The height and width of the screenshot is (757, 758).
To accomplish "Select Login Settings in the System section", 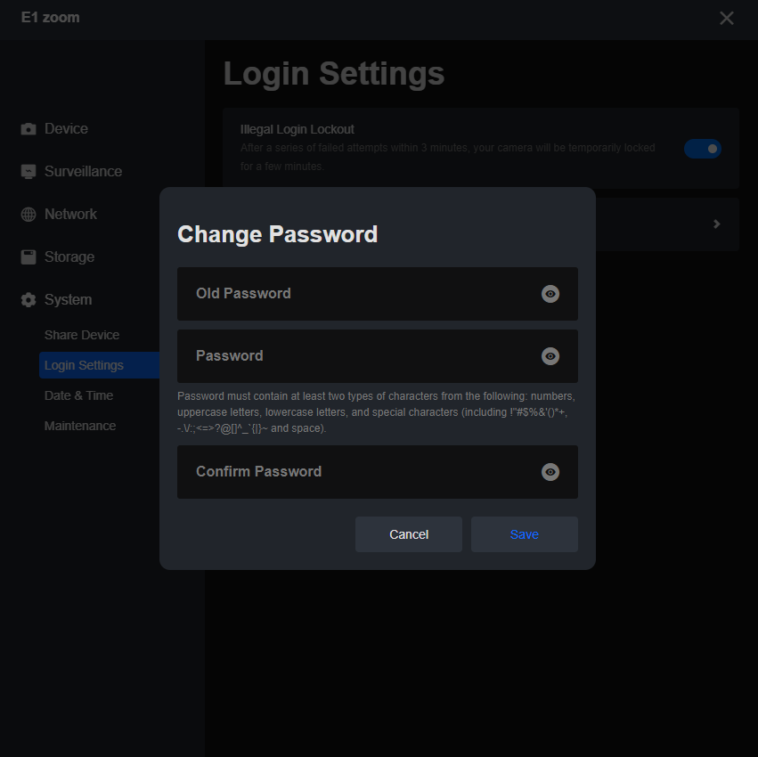I will [85, 365].
